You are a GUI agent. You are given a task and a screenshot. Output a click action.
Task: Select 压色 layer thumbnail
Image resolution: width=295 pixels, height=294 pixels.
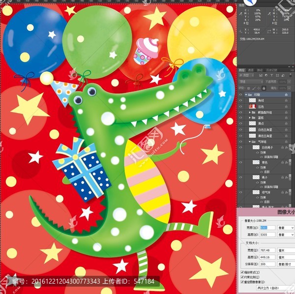click(x=252, y=107)
